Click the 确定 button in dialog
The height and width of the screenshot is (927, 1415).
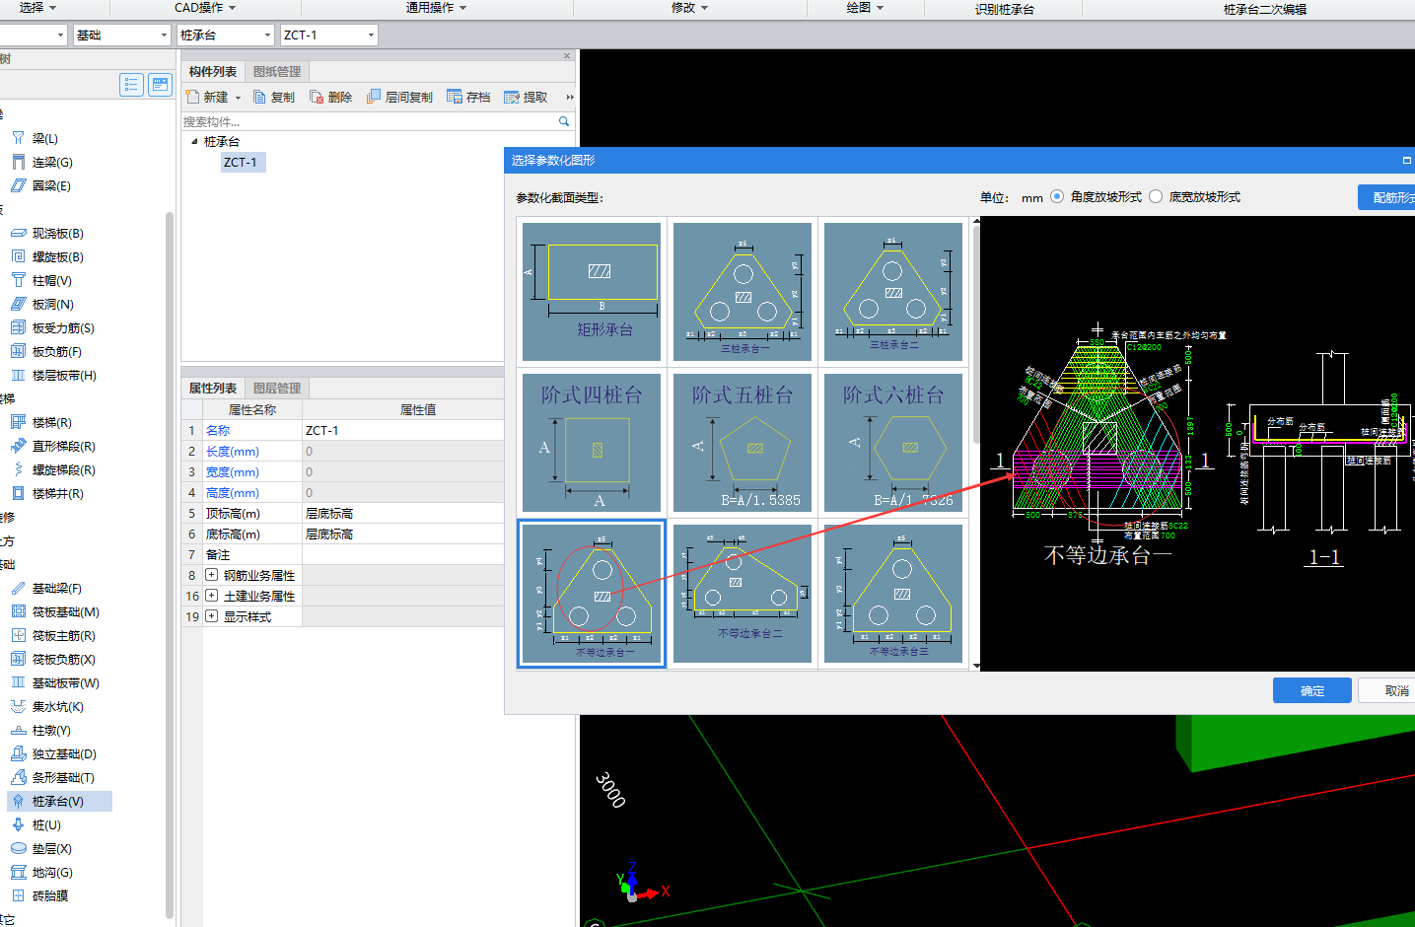pyautogui.click(x=1311, y=690)
